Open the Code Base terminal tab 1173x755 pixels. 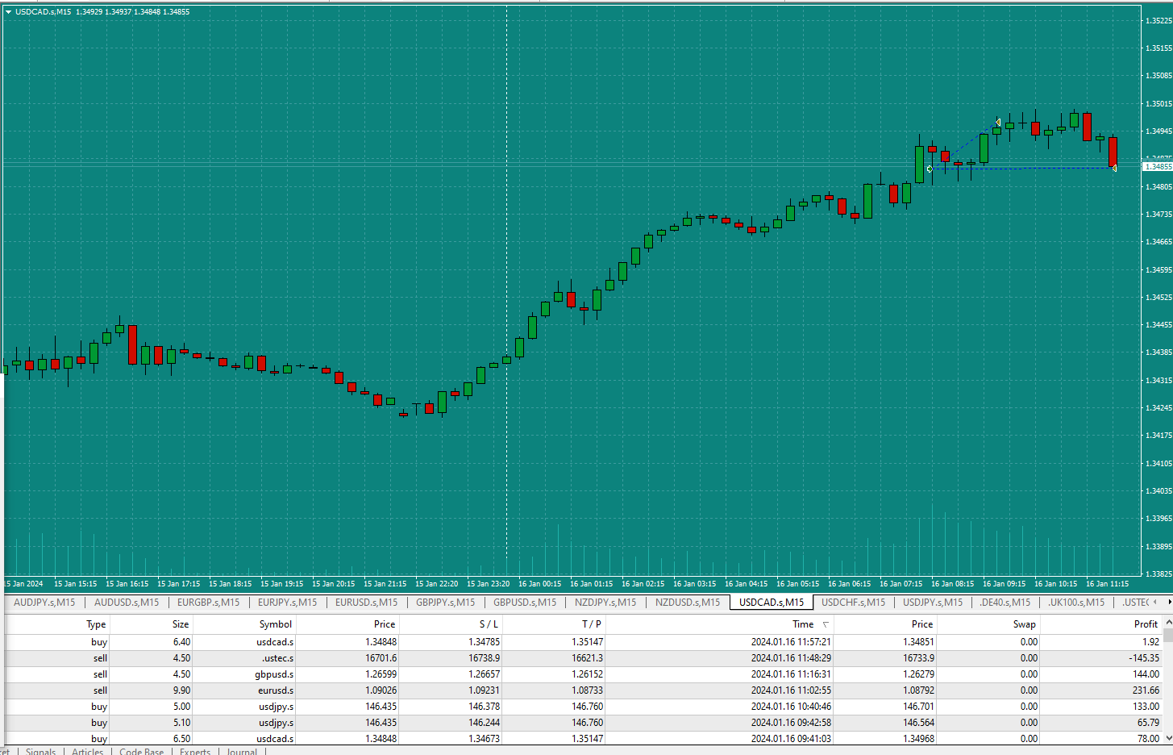(141, 751)
